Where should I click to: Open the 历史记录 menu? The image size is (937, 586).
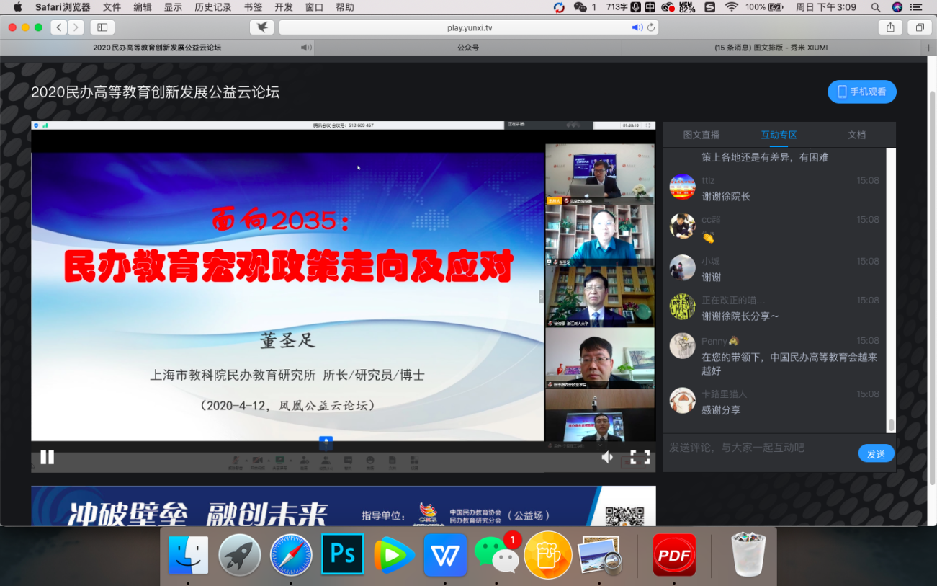coord(212,7)
